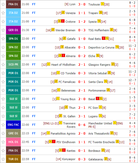The height and width of the screenshot is (163, 138).
Task: Click Galatasaray's yellow card count icon
Action: click(x=106, y=159)
